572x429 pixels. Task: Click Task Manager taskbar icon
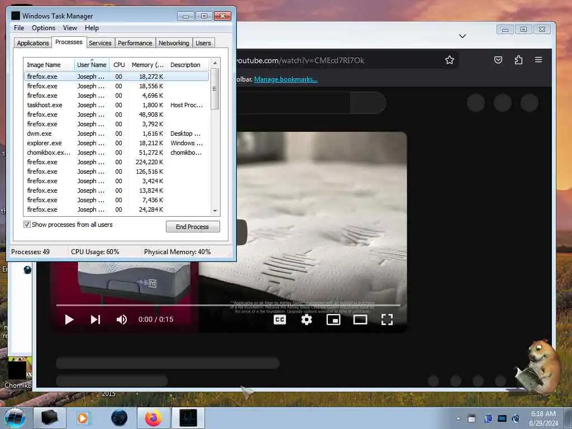tap(188, 418)
